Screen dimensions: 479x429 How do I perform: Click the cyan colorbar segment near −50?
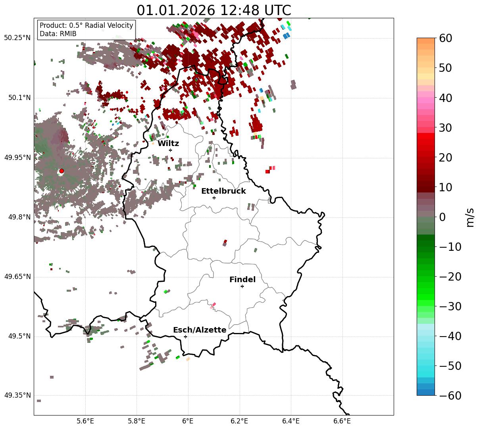426,368
